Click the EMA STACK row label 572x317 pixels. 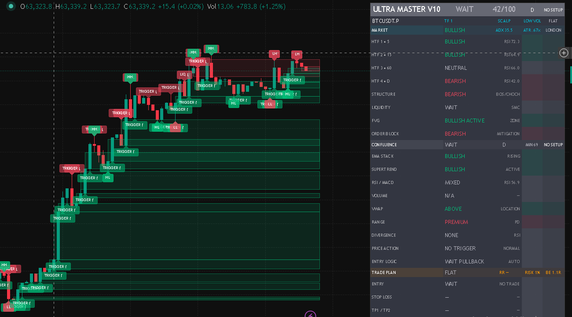tap(382, 156)
